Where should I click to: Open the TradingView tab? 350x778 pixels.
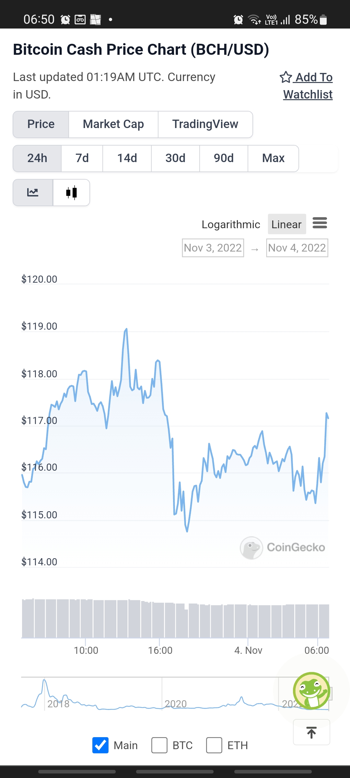(205, 124)
